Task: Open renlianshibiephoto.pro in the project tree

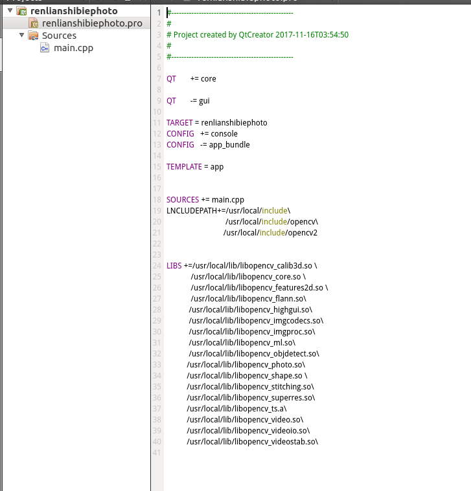Action: 92,23
